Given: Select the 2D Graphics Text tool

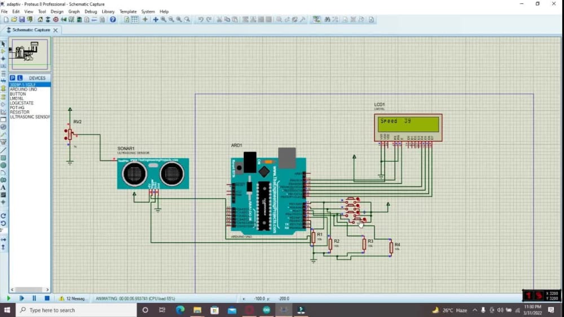Looking at the screenshot, I should 3,187.
